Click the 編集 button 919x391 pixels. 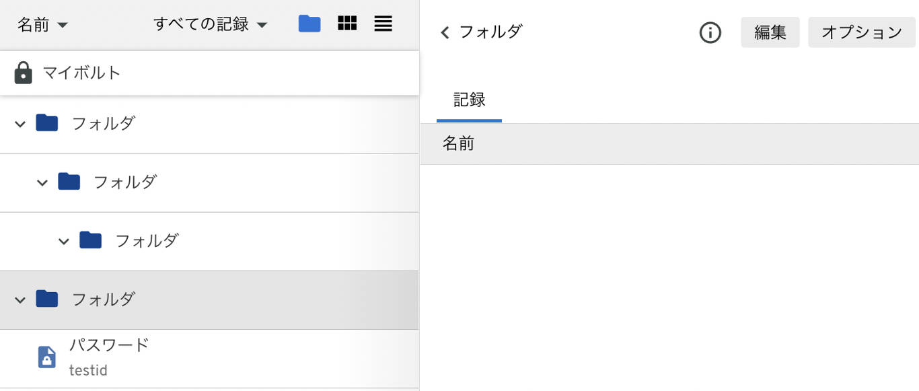tap(770, 32)
